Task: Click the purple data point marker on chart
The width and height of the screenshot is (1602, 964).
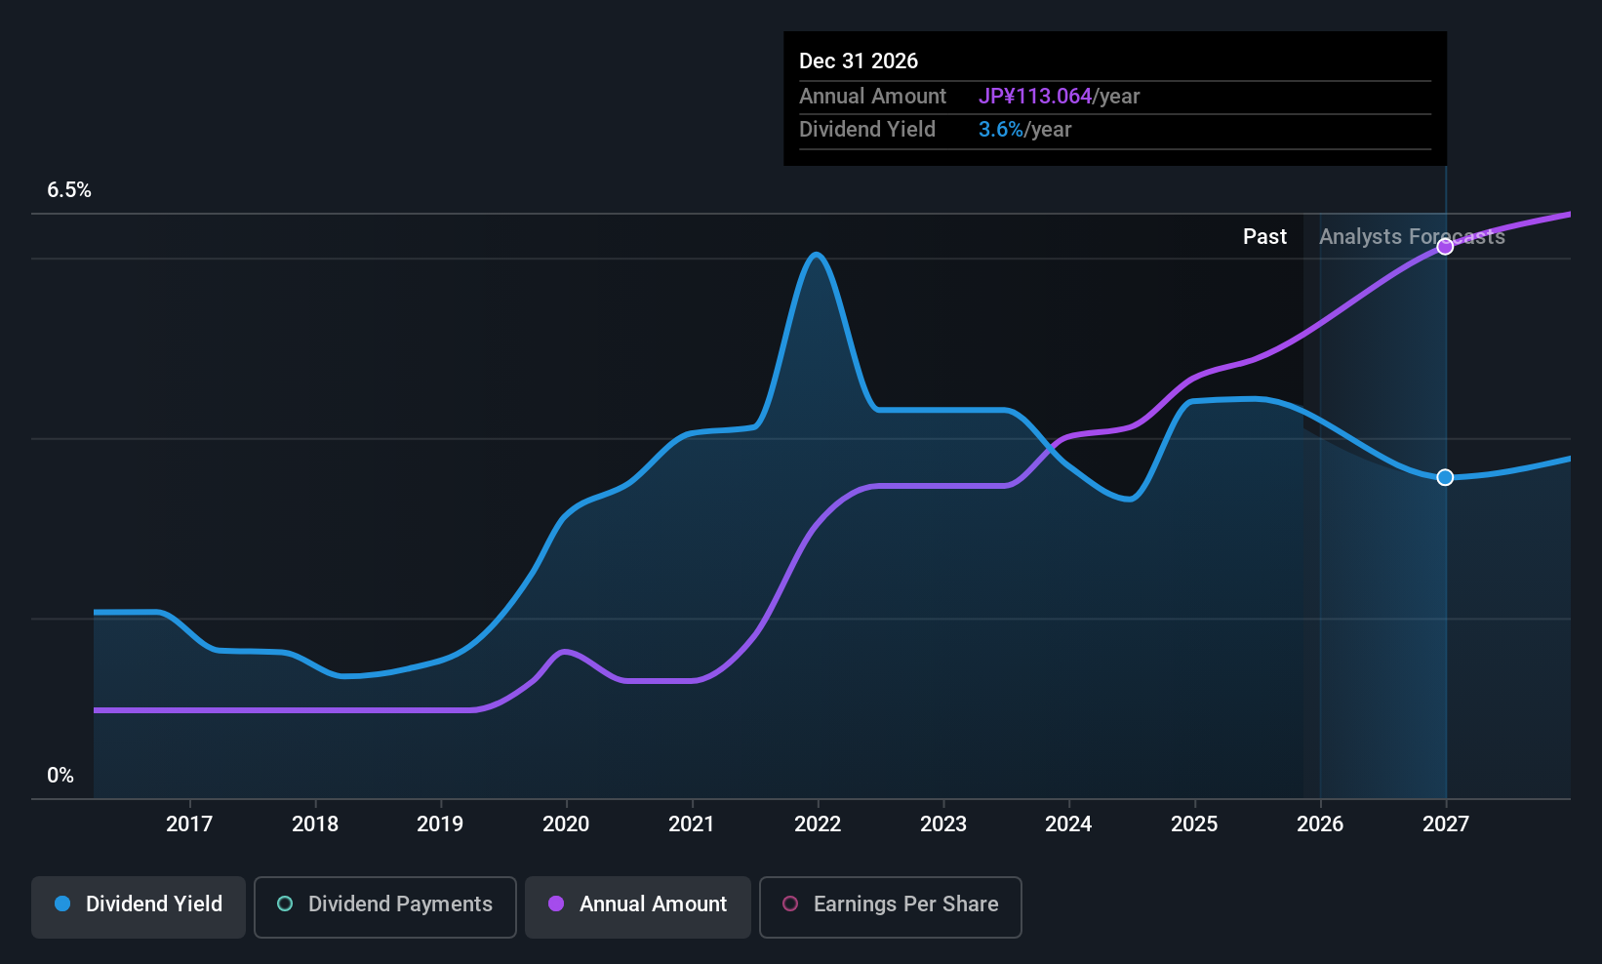Action: [1445, 247]
